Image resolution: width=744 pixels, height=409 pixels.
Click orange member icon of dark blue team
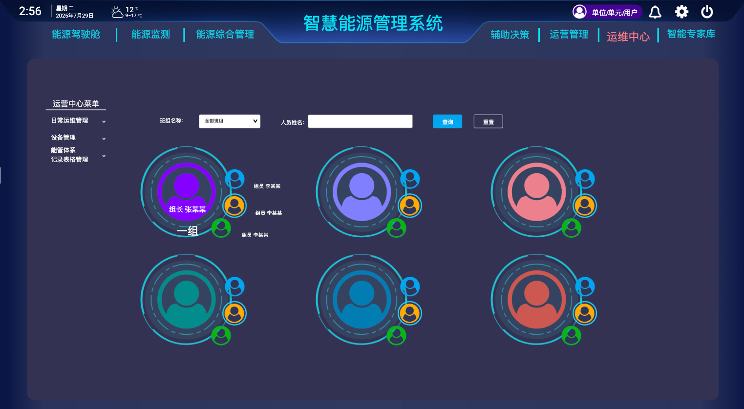(410, 313)
